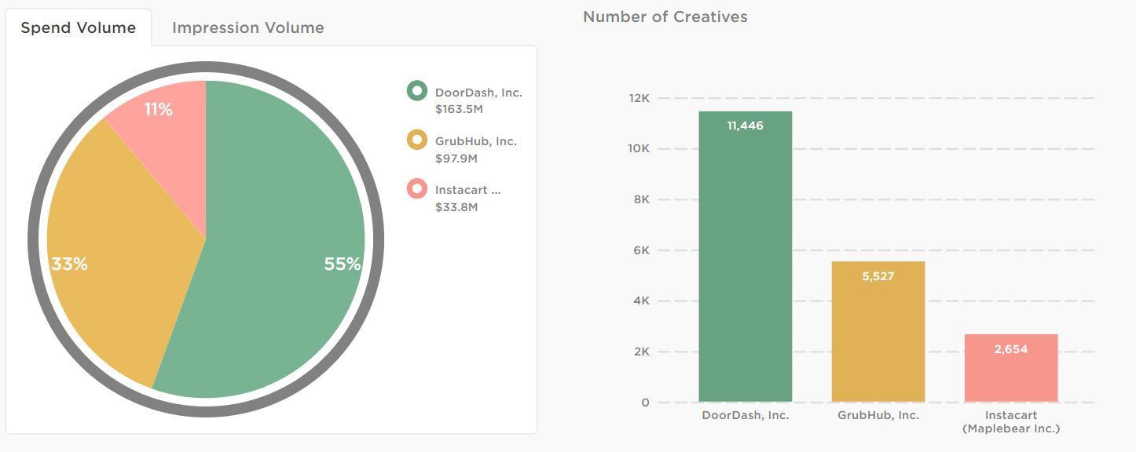This screenshot has width=1136, height=452.
Task: Toggle the GrubHub, Inc. legend label
Action: 476,142
